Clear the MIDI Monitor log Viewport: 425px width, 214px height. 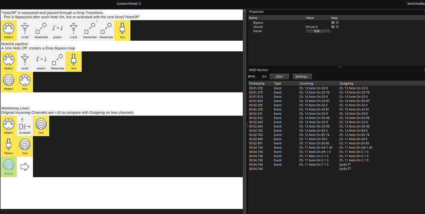click(x=279, y=76)
